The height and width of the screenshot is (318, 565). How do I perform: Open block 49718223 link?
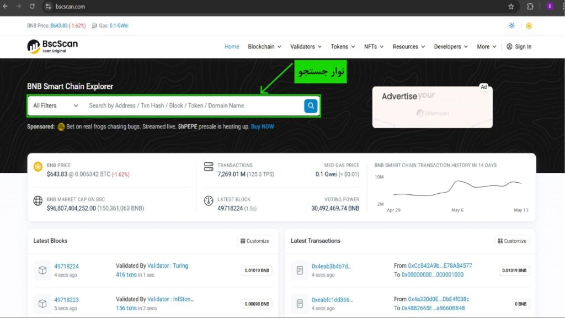[x=66, y=300]
